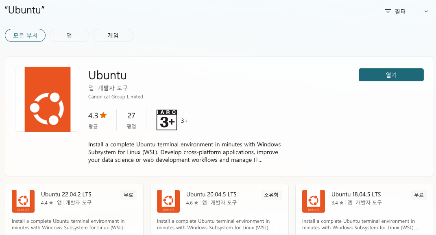This screenshot has height=235, width=436.
Task: Click the 4.6 rating on Ubuntu 20.04.5
Action: click(x=190, y=203)
